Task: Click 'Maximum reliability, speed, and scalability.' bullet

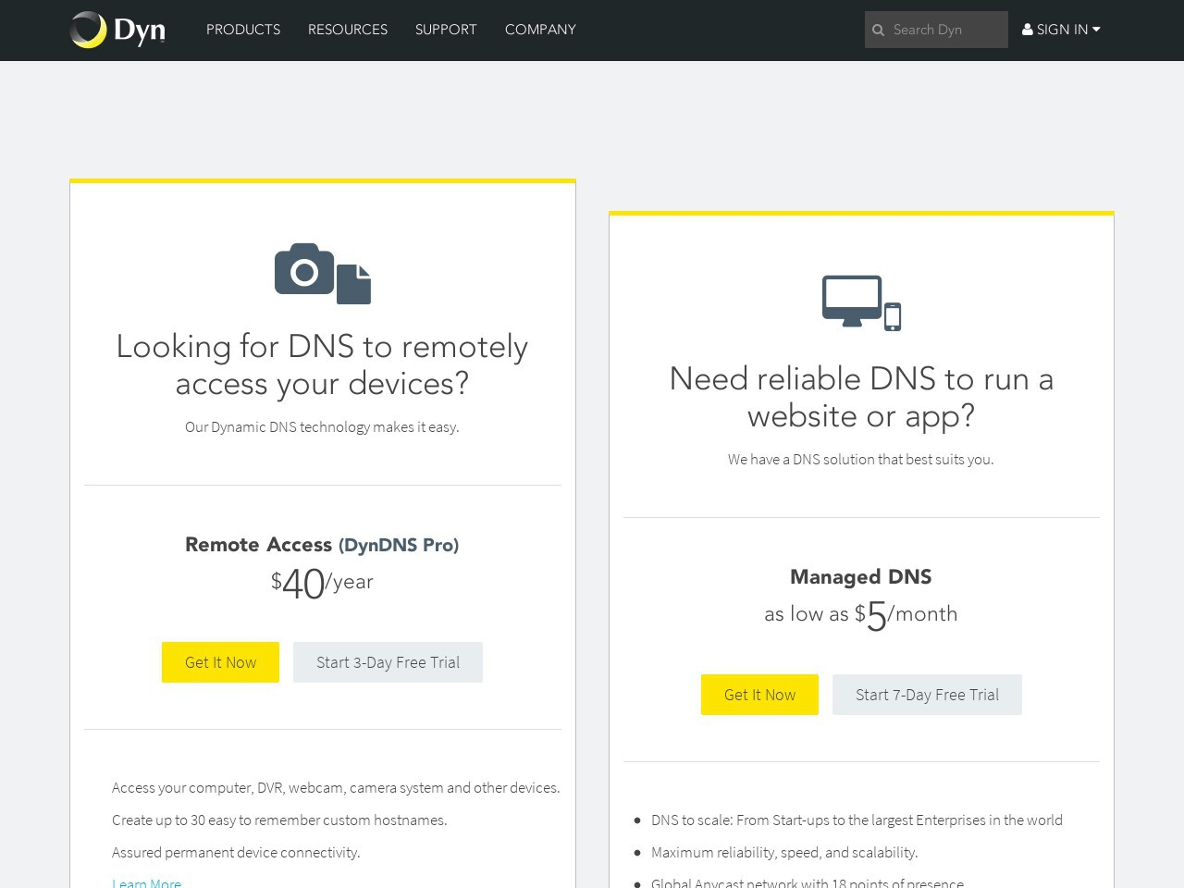Action: (x=784, y=852)
